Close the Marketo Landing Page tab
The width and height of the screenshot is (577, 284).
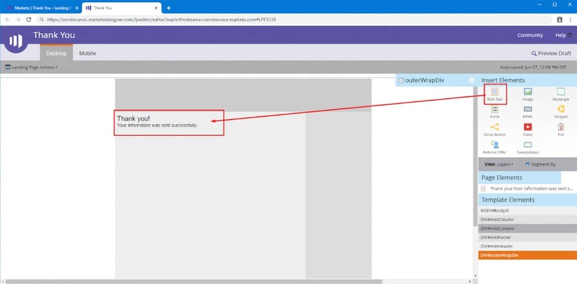pyautogui.click(x=77, y=8)
